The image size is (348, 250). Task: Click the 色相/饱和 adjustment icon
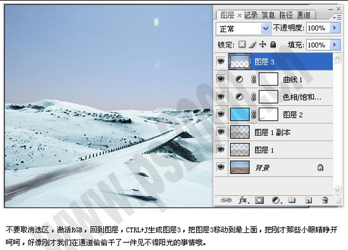pos(239,97)
